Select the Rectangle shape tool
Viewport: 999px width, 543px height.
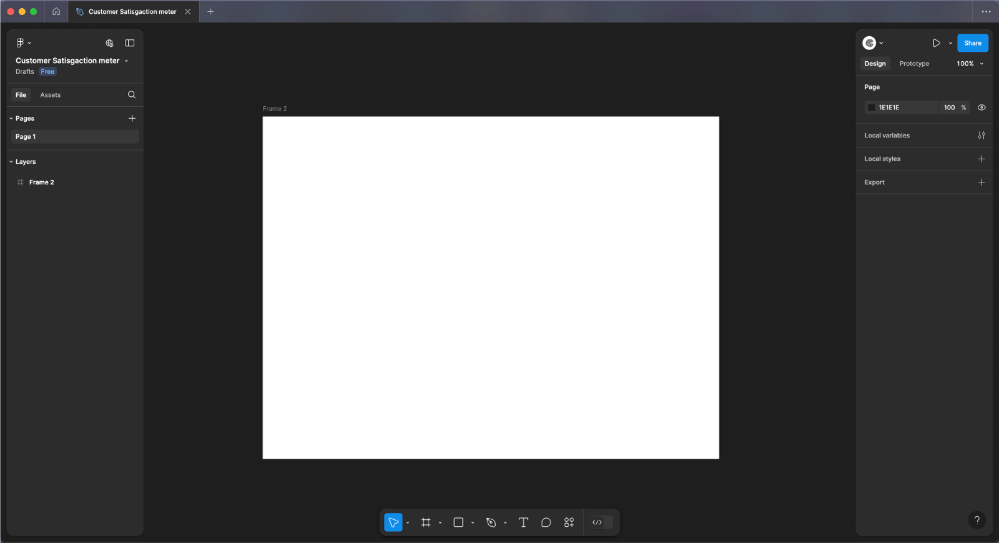pyautogui.click(x=458, y=522)
